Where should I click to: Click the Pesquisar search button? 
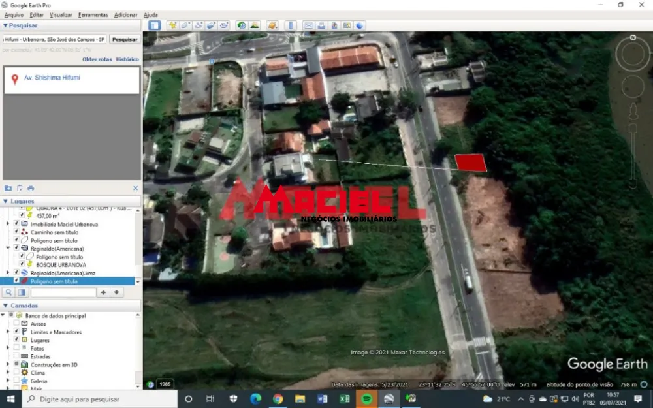point(125,39)
